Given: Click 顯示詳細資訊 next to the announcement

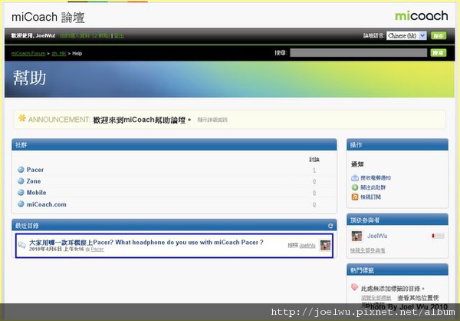Looking at the screenshot, I should point(212,120).
